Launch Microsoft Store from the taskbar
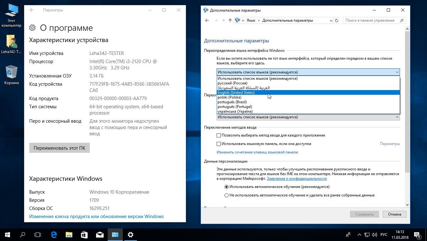 (84, 234)
